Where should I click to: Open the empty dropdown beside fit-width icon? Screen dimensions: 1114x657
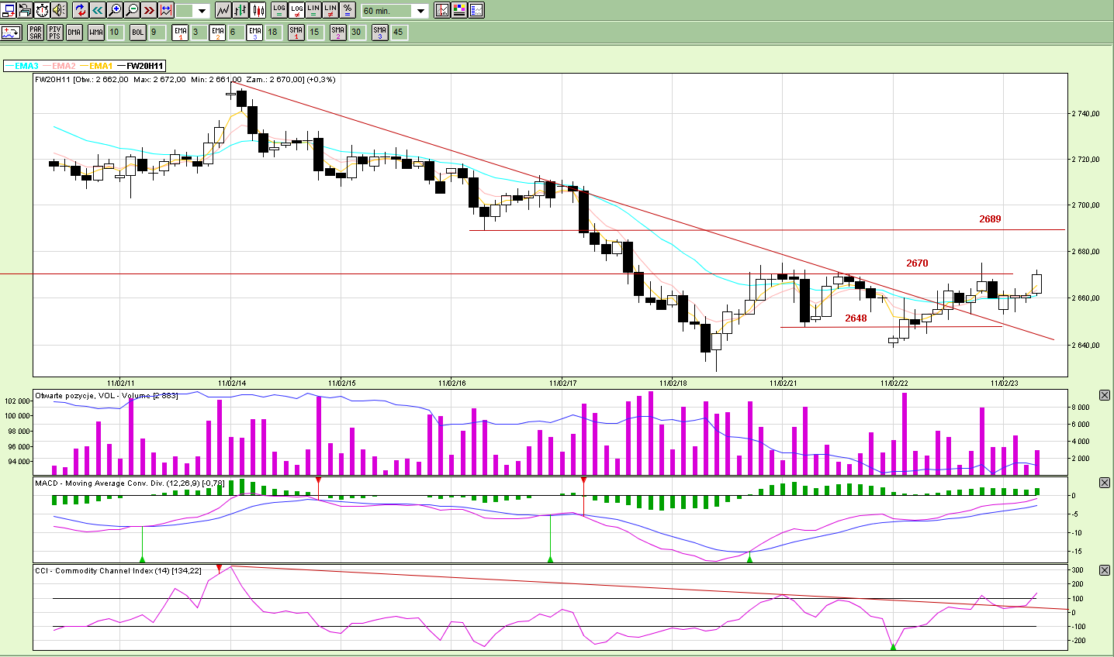click(202, 11)
